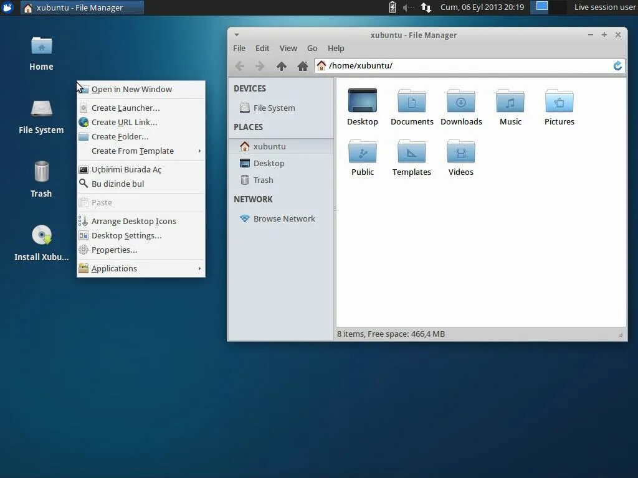Image resolution: width=638 pixels, height=478 pixels.
Task: Select the File System desktop icon
Action: (41, 116)
